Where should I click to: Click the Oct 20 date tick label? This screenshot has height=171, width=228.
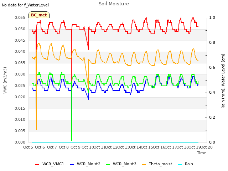(x=207, y=147)
